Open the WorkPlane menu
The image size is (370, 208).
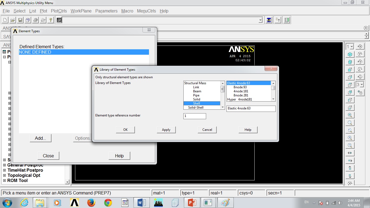(x=81, y=11)
